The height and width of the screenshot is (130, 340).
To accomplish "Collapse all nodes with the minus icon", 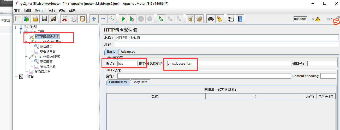I will tap(103, 19).
